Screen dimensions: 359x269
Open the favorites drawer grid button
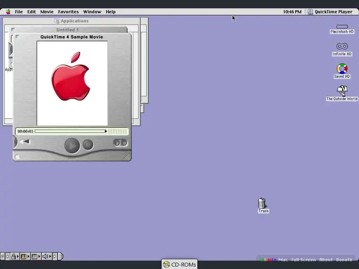click(124, 143)
